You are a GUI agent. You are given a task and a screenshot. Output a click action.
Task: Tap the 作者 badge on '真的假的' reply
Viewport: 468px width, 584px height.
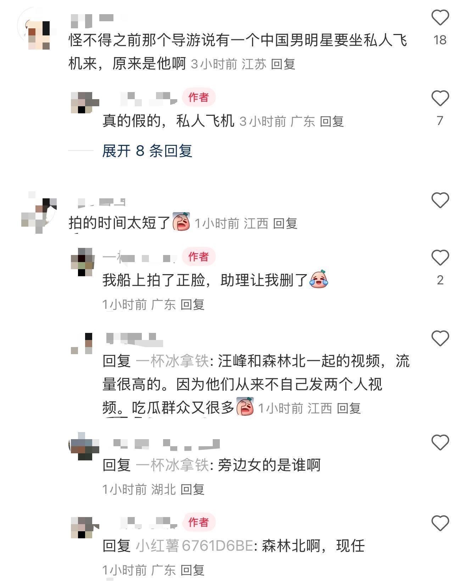[199, 97]
